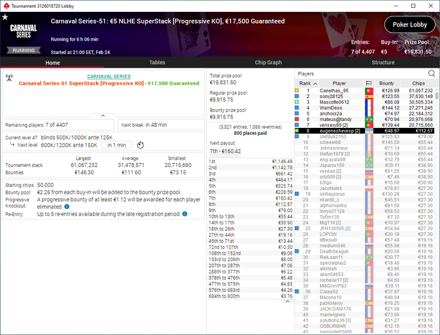Click the scroll up arrow of the players list
This screenshot has width=440, height=335.
coord(437,90)
